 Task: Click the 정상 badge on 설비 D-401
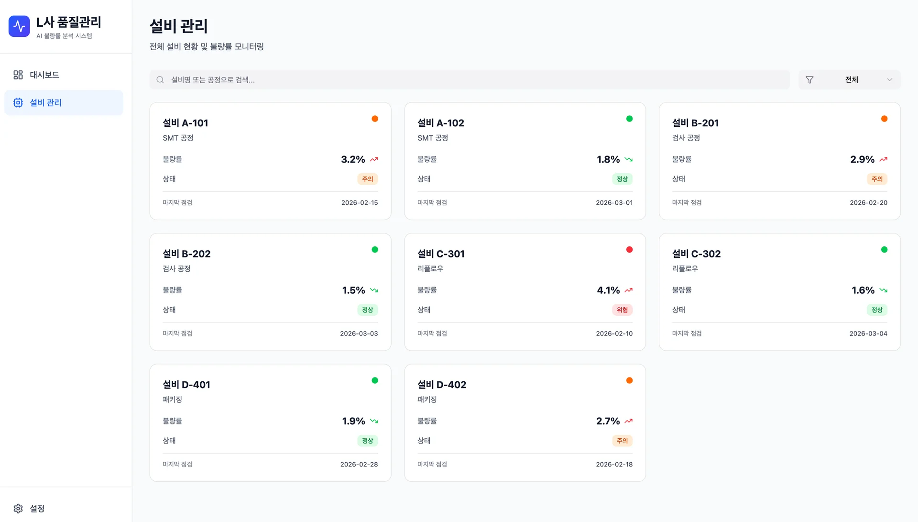coord(367,441)
